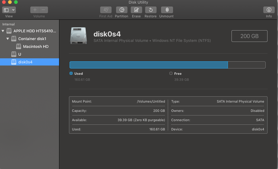
Task: Unmount the selected volume
Action: tap(167, 10)
